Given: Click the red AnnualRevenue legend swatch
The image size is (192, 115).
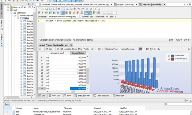Looking at the screenshot, I should tap(172, 59).
